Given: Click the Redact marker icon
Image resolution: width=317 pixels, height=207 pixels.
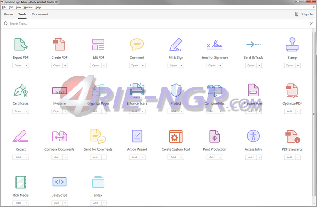Looking at the screenshot, I should coord(21,136).
